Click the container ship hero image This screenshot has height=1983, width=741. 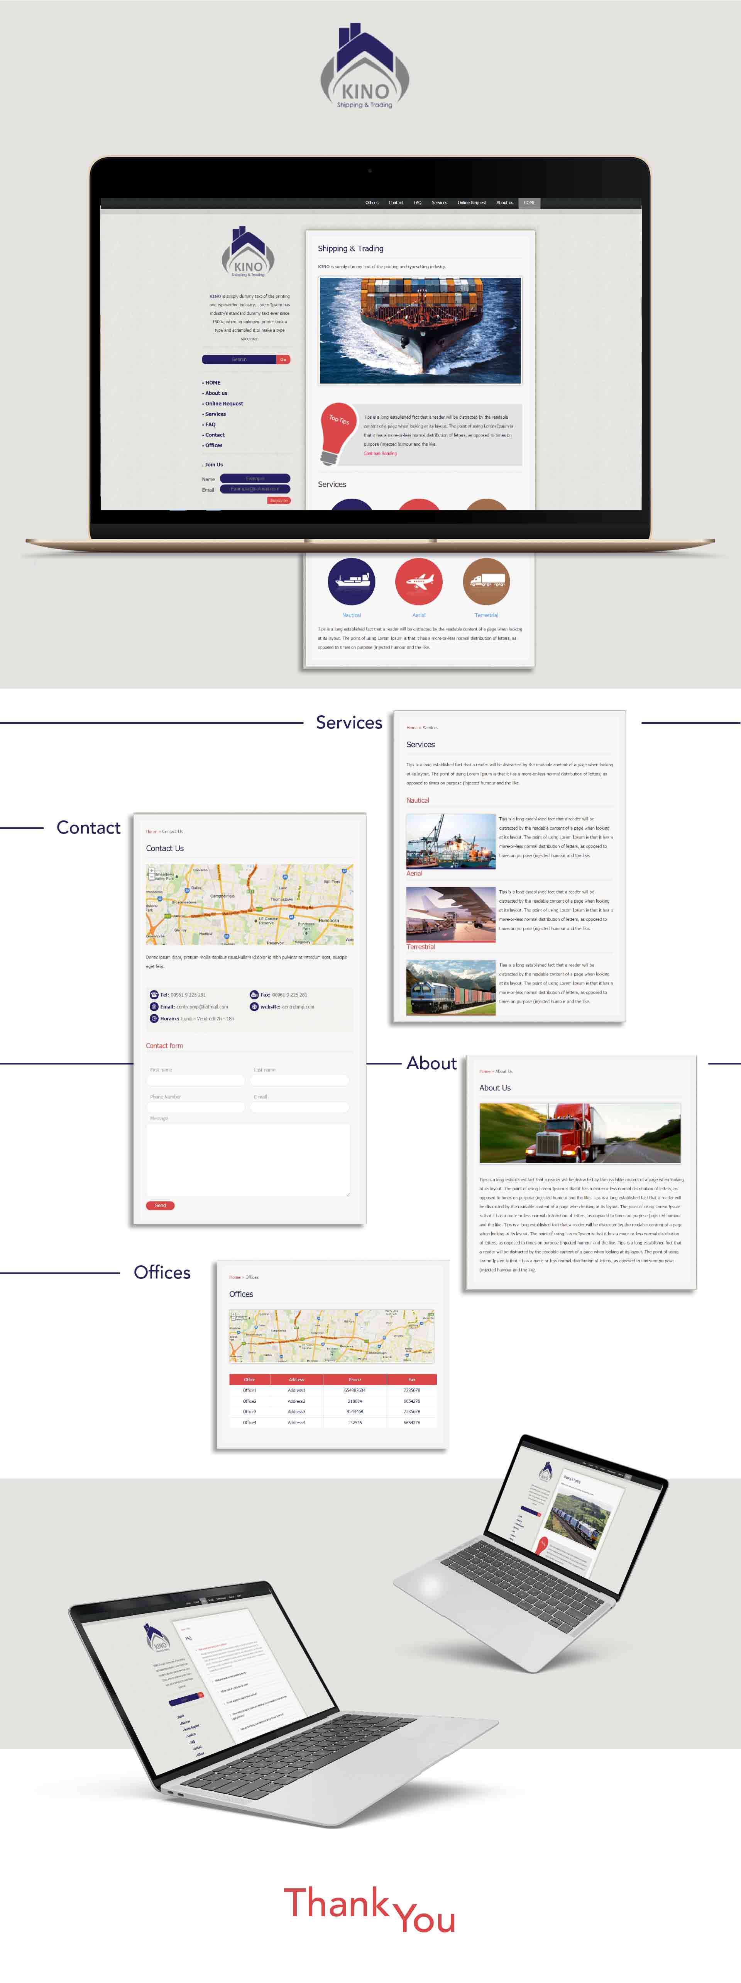pos(420,330)
